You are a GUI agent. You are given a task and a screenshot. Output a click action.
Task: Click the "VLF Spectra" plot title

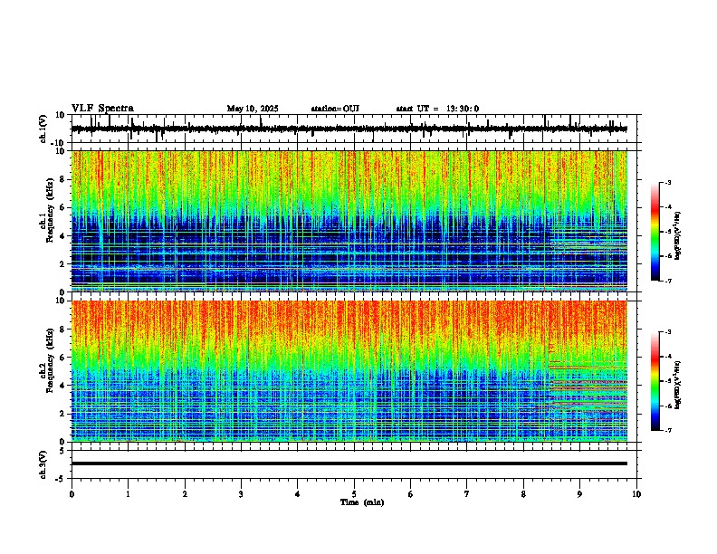click(102, 109)
